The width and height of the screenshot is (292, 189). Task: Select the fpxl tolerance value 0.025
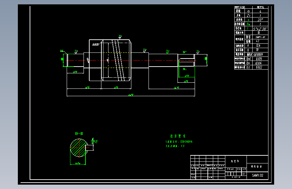click(259, 59)
